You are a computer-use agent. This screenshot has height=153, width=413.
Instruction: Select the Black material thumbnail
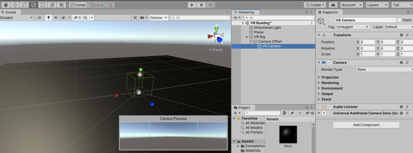pyautogui.click(x=288, y=135)
